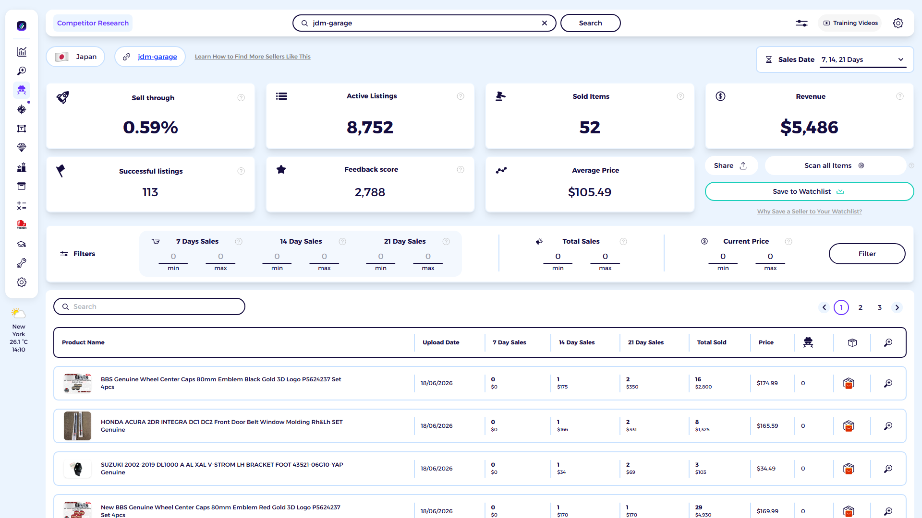
Task: Open the calculator plus-minus sidebar icon
Action: click(x=22, y=206)
